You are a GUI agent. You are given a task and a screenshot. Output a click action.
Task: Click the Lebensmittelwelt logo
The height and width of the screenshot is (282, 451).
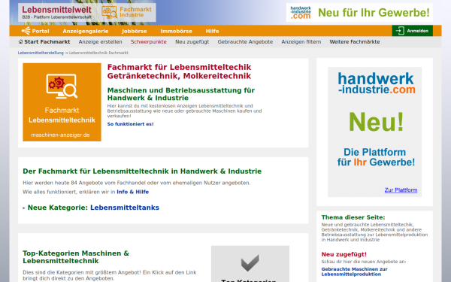[57, 12]
